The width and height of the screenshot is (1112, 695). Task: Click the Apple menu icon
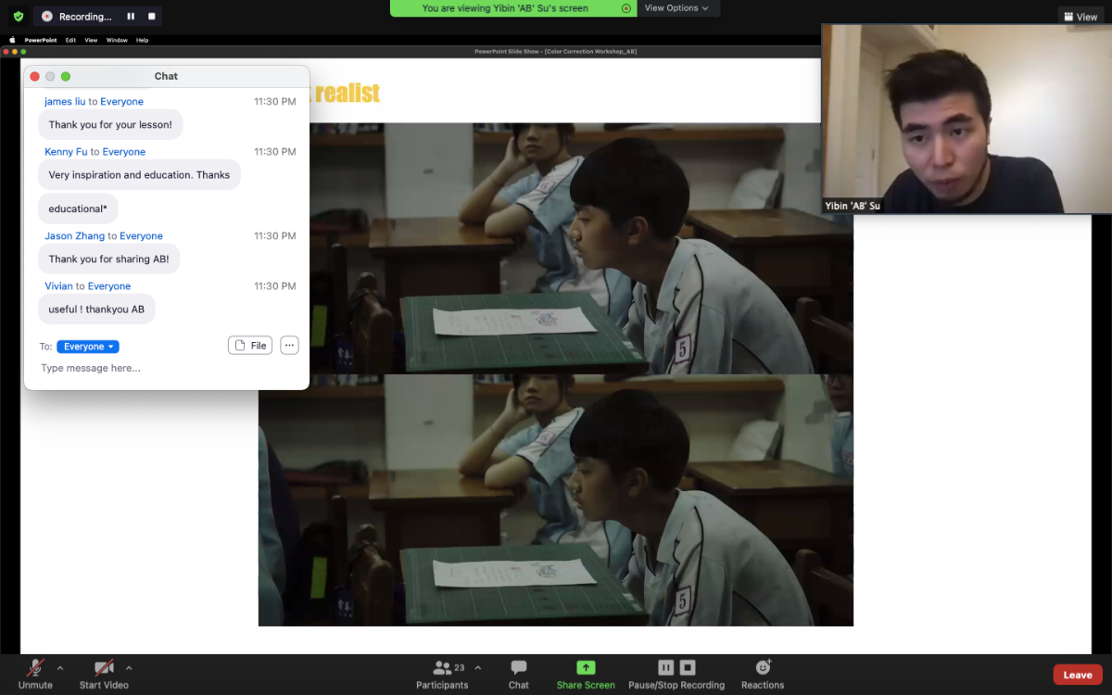(x=12, y=40)
